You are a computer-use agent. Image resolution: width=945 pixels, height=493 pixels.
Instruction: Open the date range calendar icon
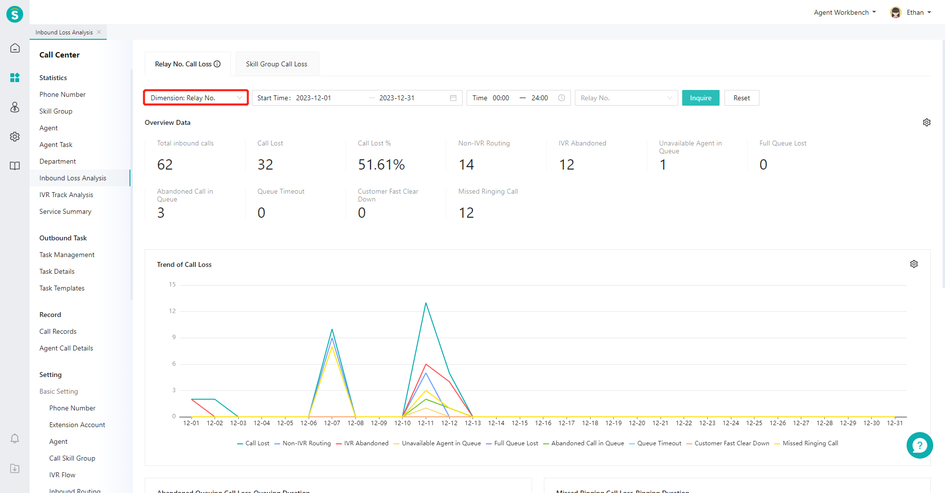pyautogui.click(x=453, y=98)
